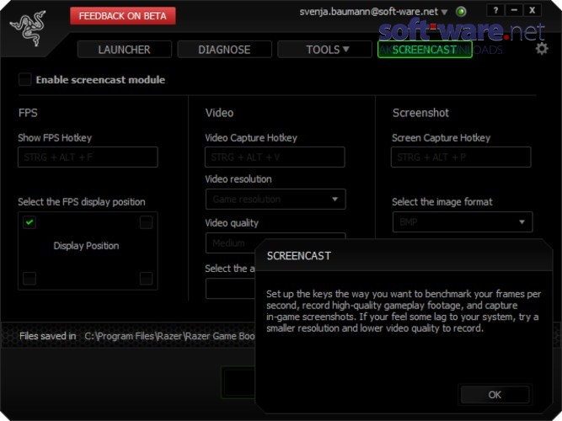Click the green online status indicator

pos(461,12)
